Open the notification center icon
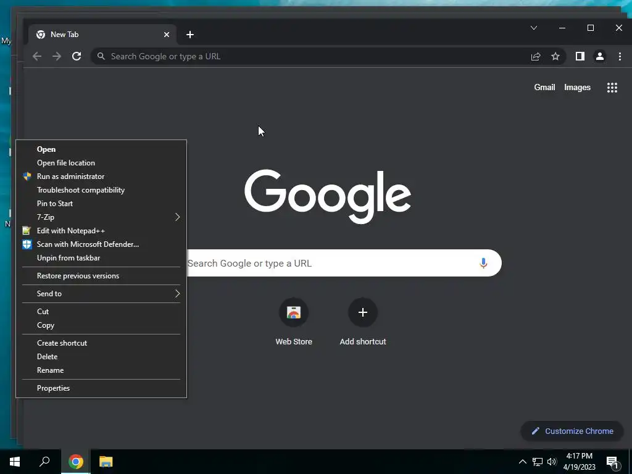This screenshot has height=474, width=632. pyautogui.click(x=612, y=462)
